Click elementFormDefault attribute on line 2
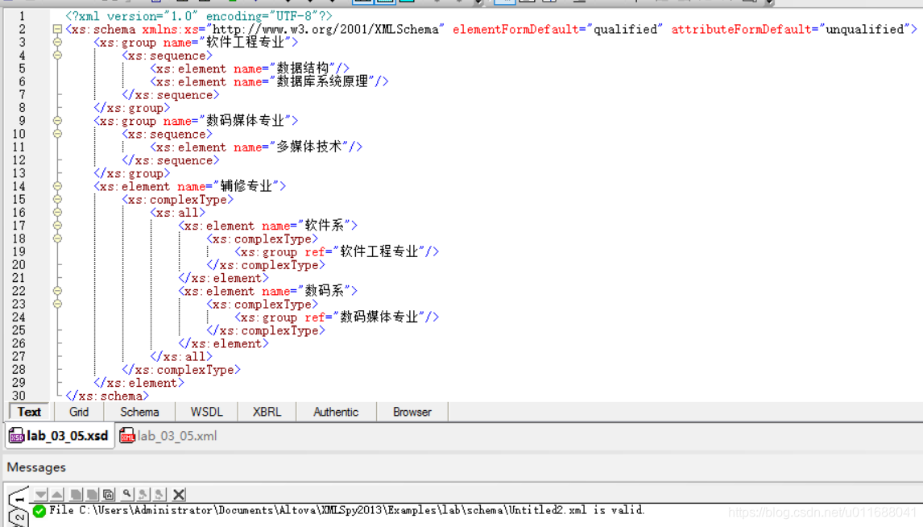This screenshot has width=923, height=527. coord(515,29)
